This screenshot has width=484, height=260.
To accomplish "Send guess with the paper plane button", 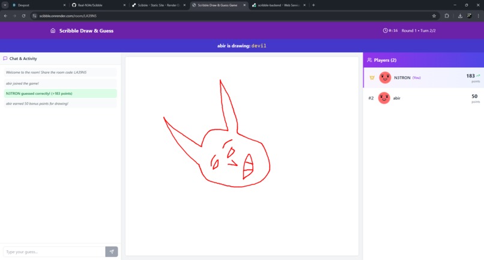I will (112, 252).
